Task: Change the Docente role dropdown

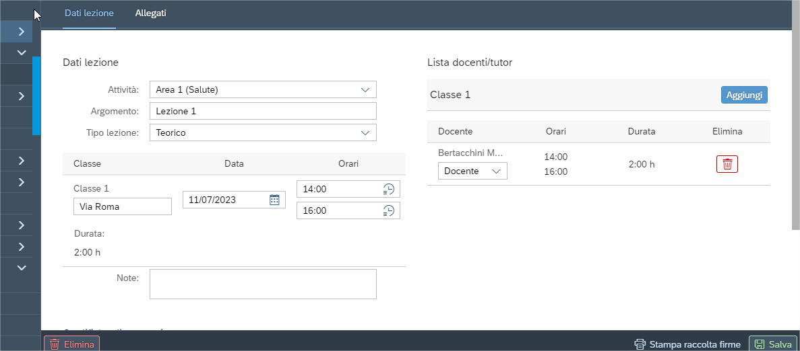Action: 472,171
